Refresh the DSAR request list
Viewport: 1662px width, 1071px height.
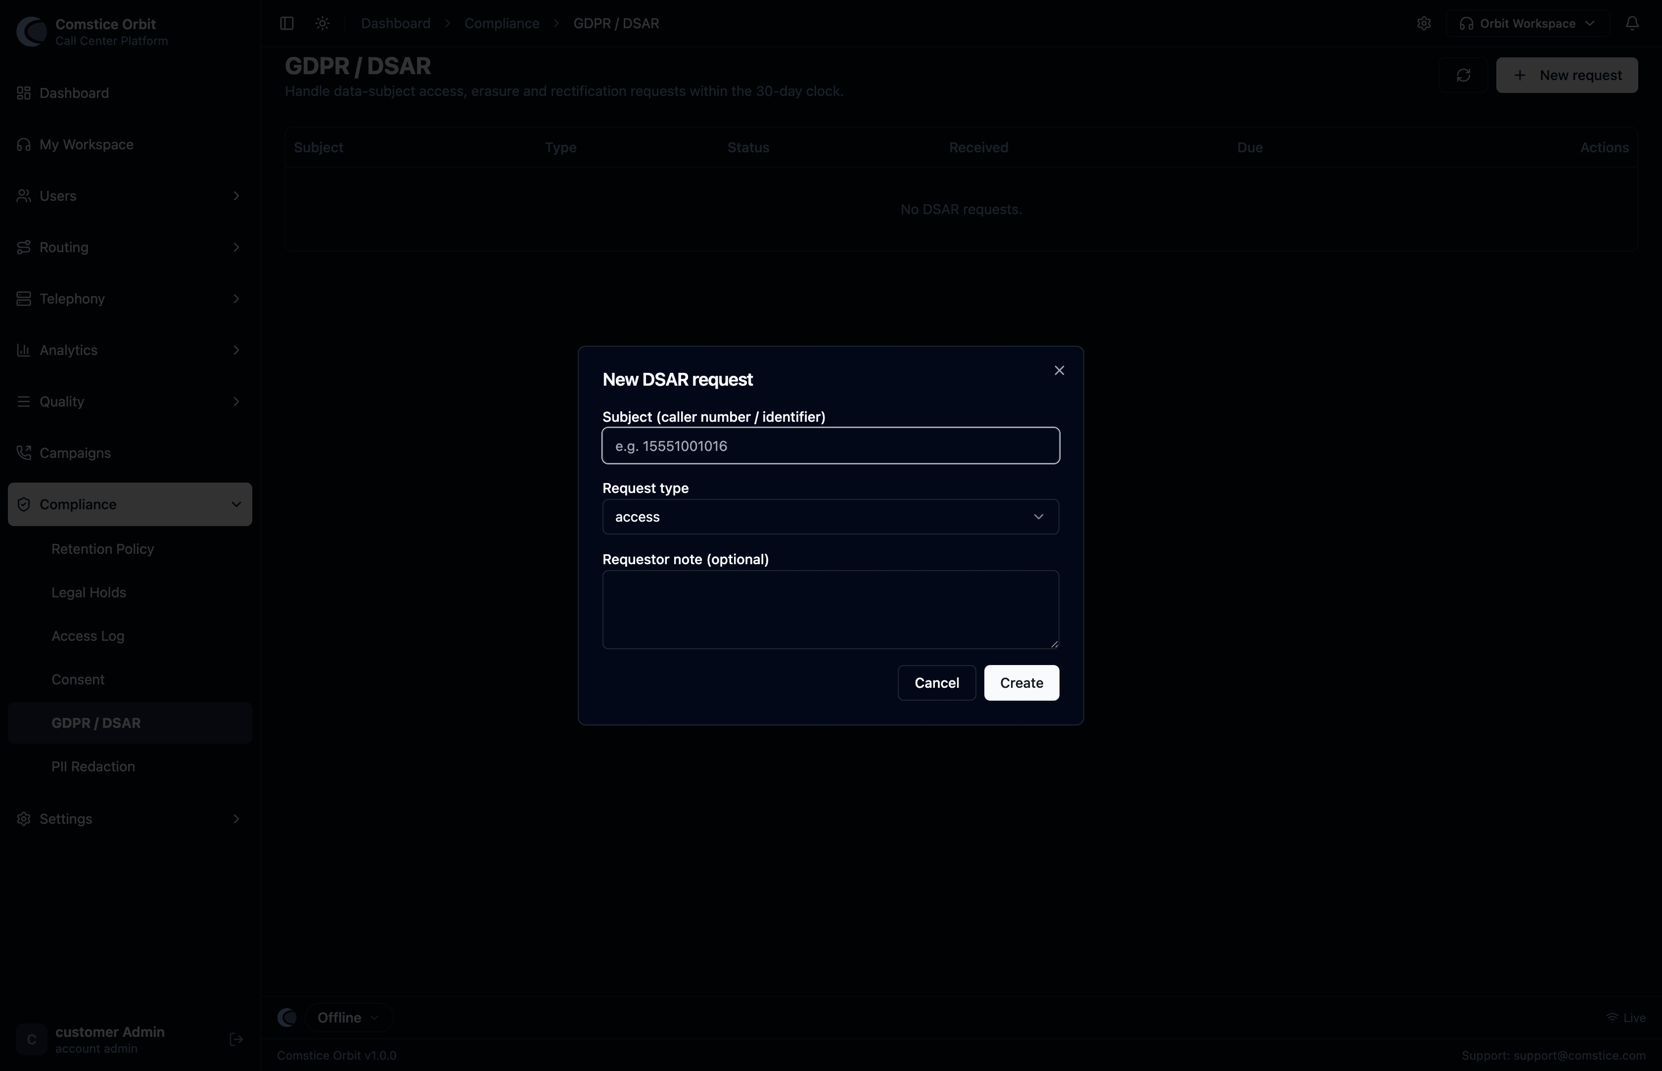click(1463, 75)
